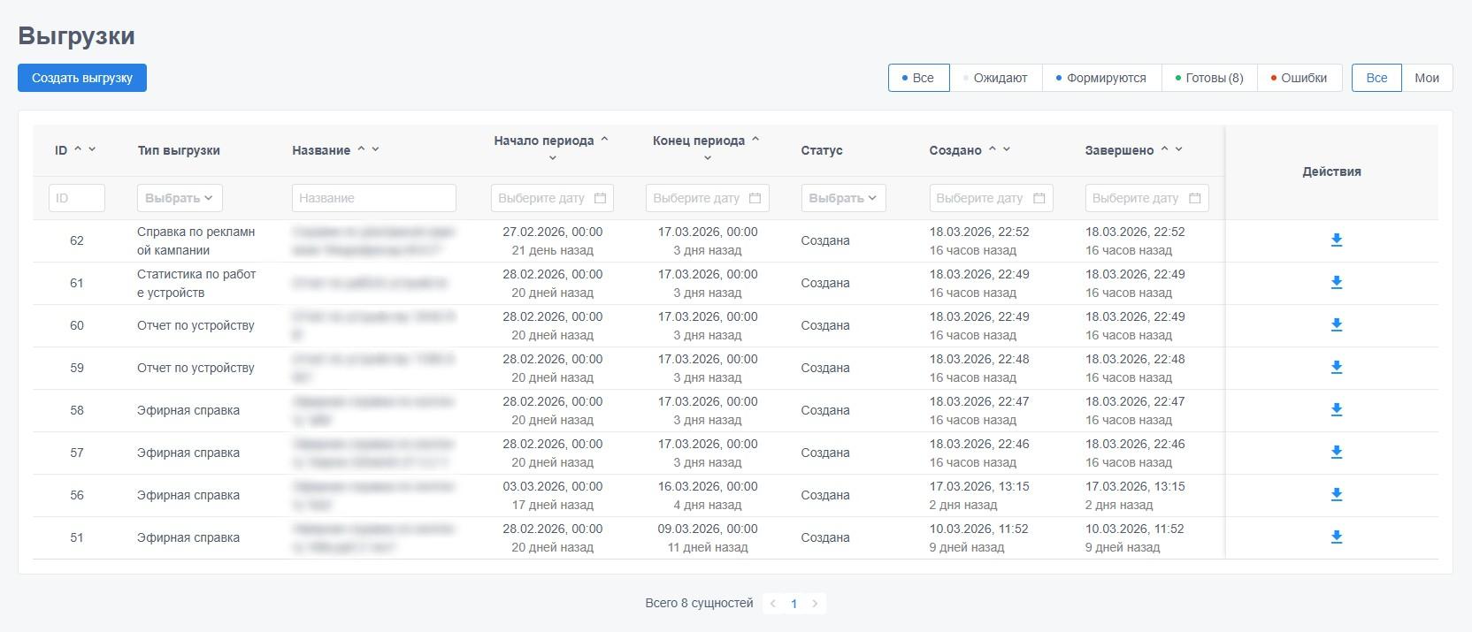
Task: Download export with ID 51
Action: [x=1337, y=537]
